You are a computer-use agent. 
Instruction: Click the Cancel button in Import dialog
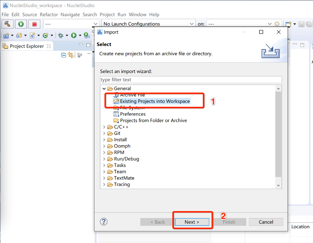click(266, 222)
